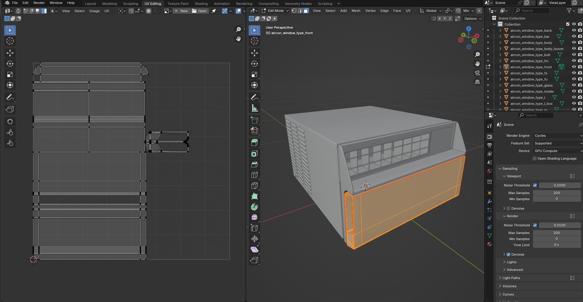
Task: Hide aircon_window_type_glass in viewport
Action: click(x=574, y=85)
